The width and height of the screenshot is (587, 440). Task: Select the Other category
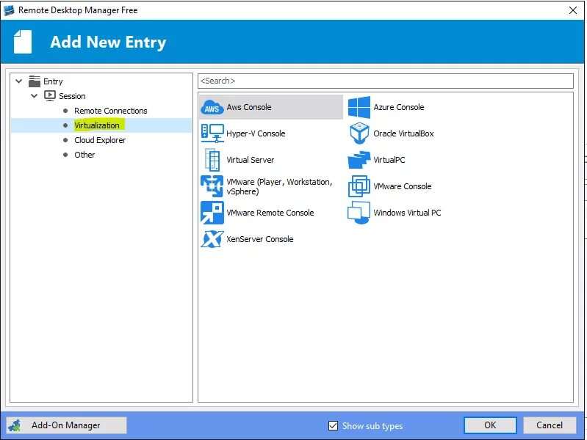(84, 155)
